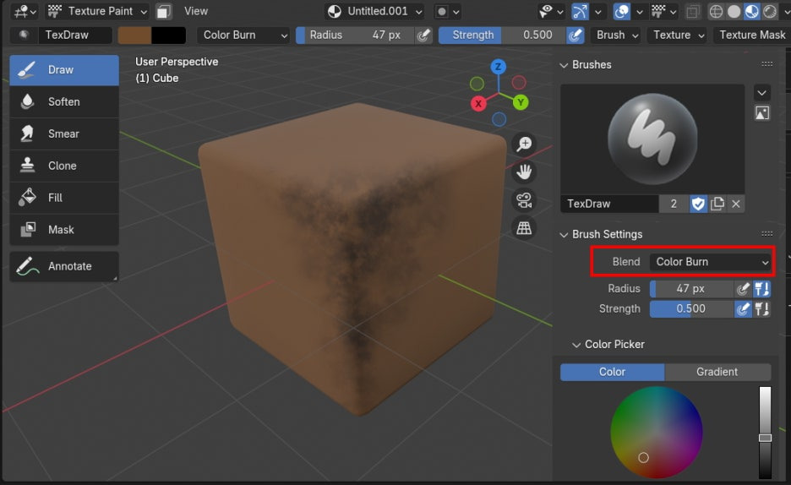
Task: Open object visibility eye dropdown
Action: click(551, 11)
